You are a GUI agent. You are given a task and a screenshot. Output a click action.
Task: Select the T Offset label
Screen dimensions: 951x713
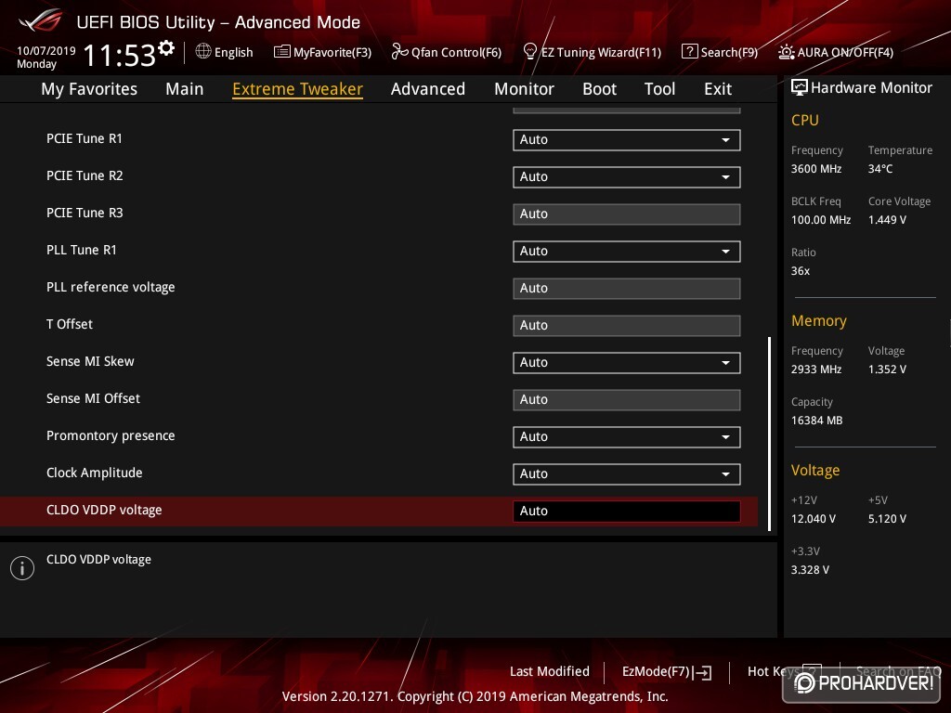coord(70,324)
